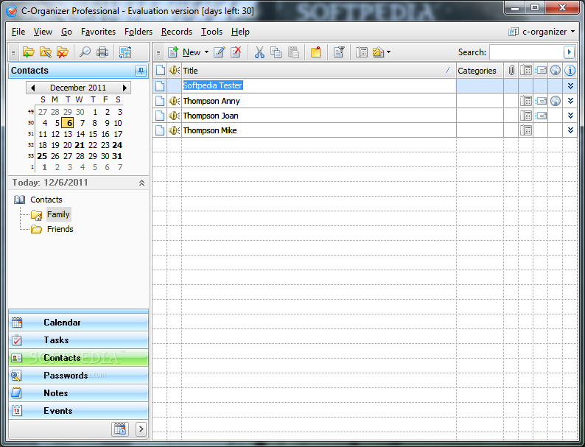Click the delete folder icon with red X
Image resolution: width=585 pixels, height=447 pixels.
[63, 52]
